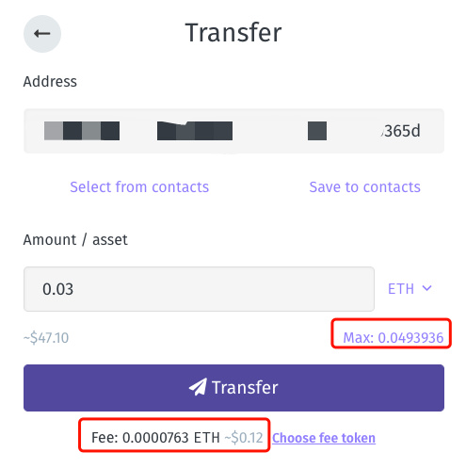Open Select from contacts
Viewport: 466px width, 468px height.
click(139, 186)
